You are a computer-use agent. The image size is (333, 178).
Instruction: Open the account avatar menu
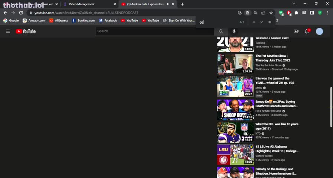point(319,32)
